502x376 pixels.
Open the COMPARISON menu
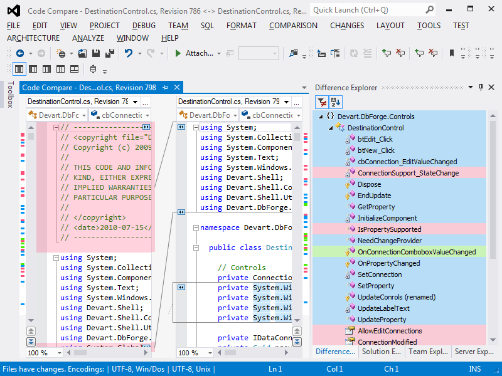tap(293, 26)
